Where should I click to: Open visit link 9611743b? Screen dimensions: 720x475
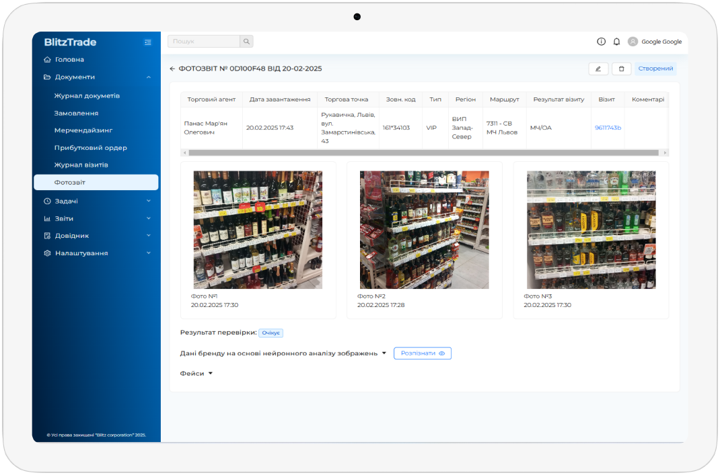(x=608, y=128)
